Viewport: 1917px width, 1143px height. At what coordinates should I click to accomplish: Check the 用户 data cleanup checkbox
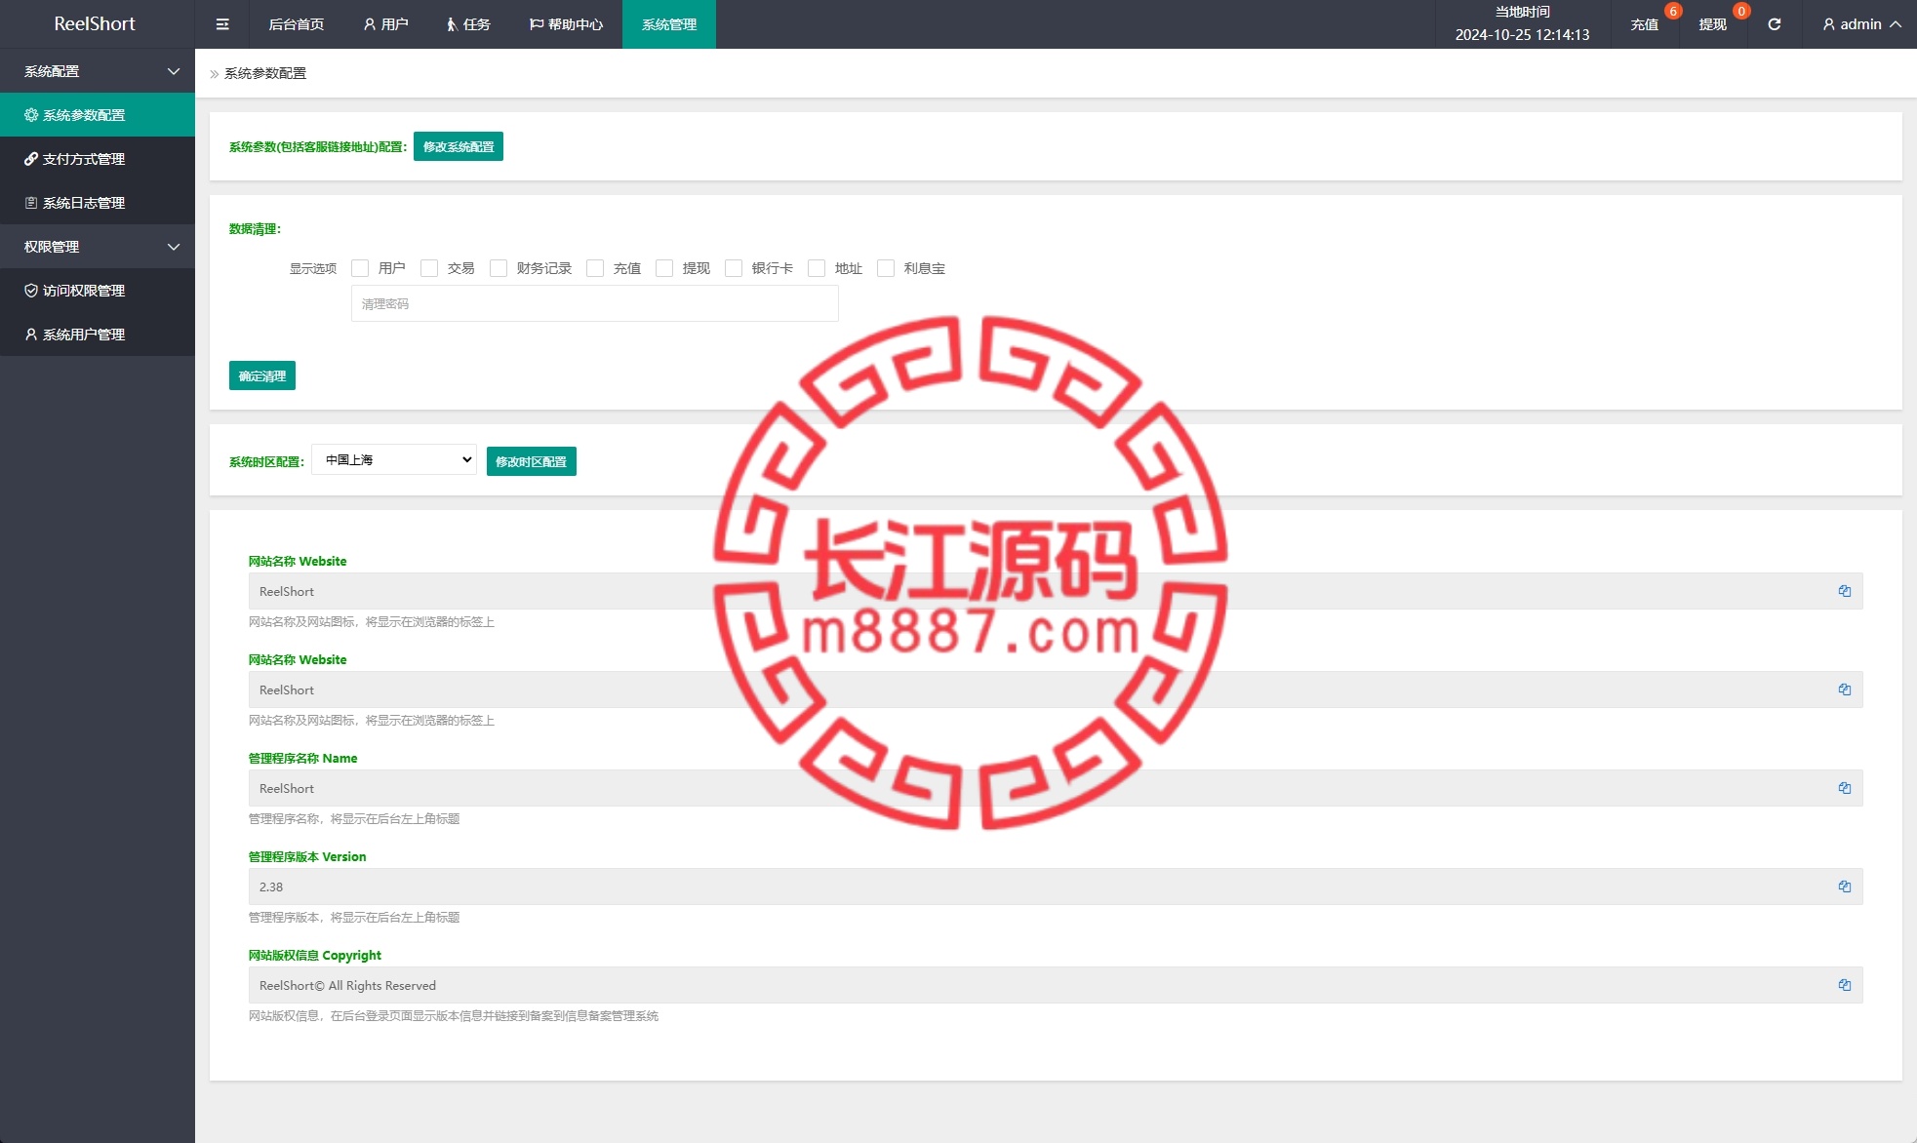(360, 268)
